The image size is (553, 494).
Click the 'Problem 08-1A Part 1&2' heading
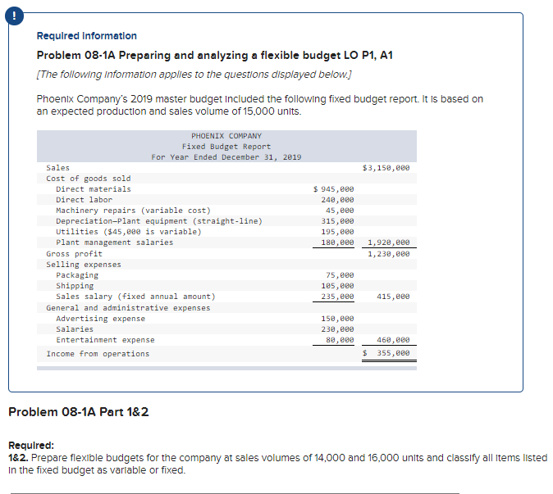click(x=79, y=412)
